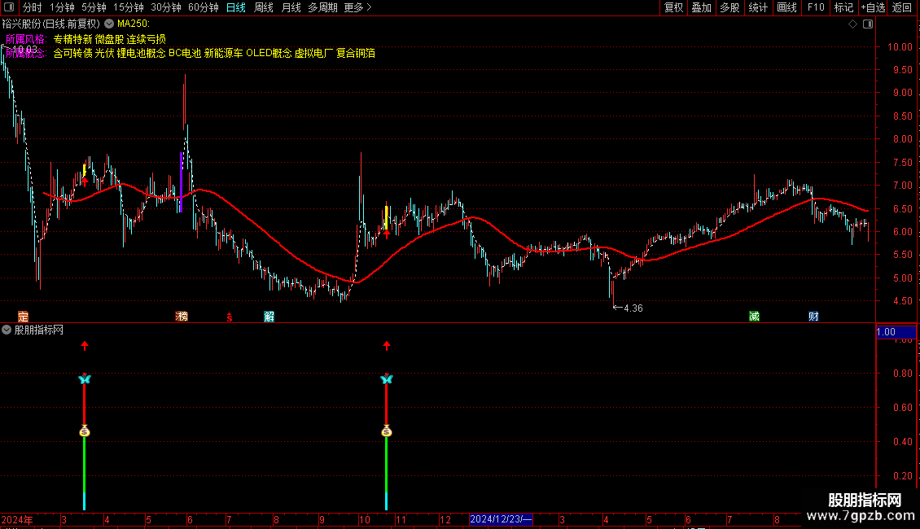This screenshot has width=920, height=529.
Task: Open the 画线 drawing tools
Action: (x=786, y=7)
